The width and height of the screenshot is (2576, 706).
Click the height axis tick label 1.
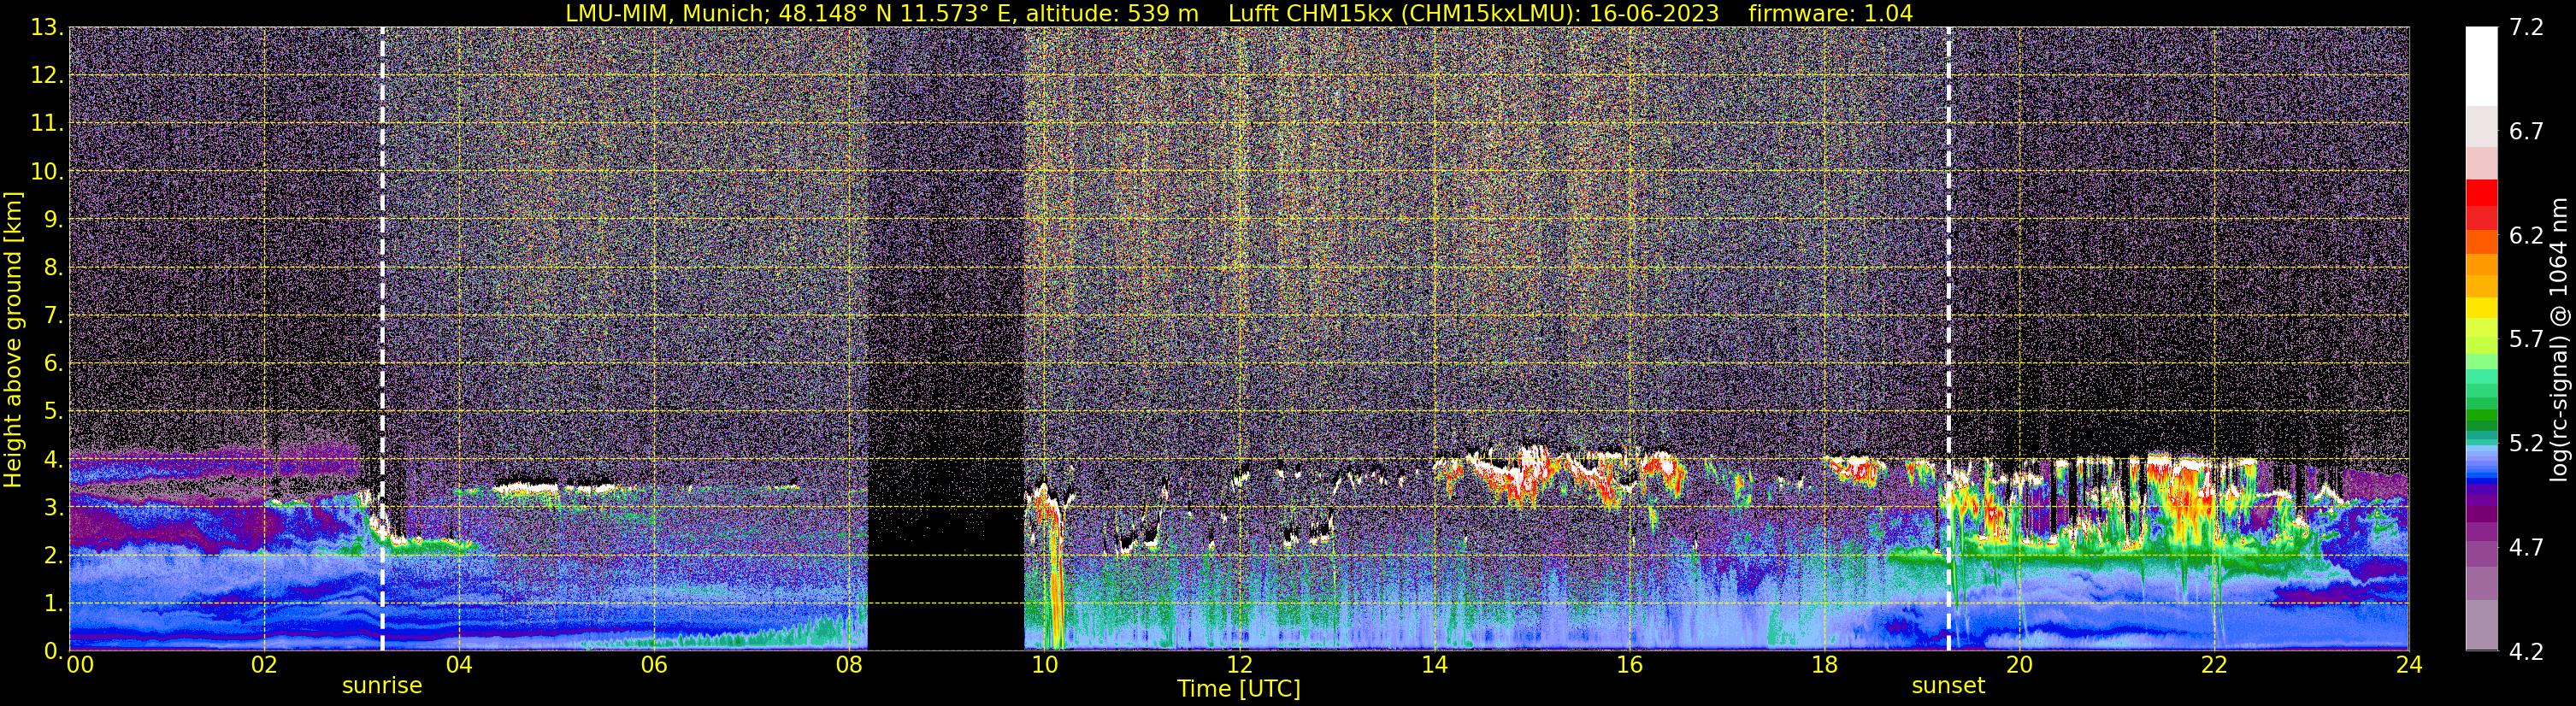pyautogui.click(x=52, y=604)
